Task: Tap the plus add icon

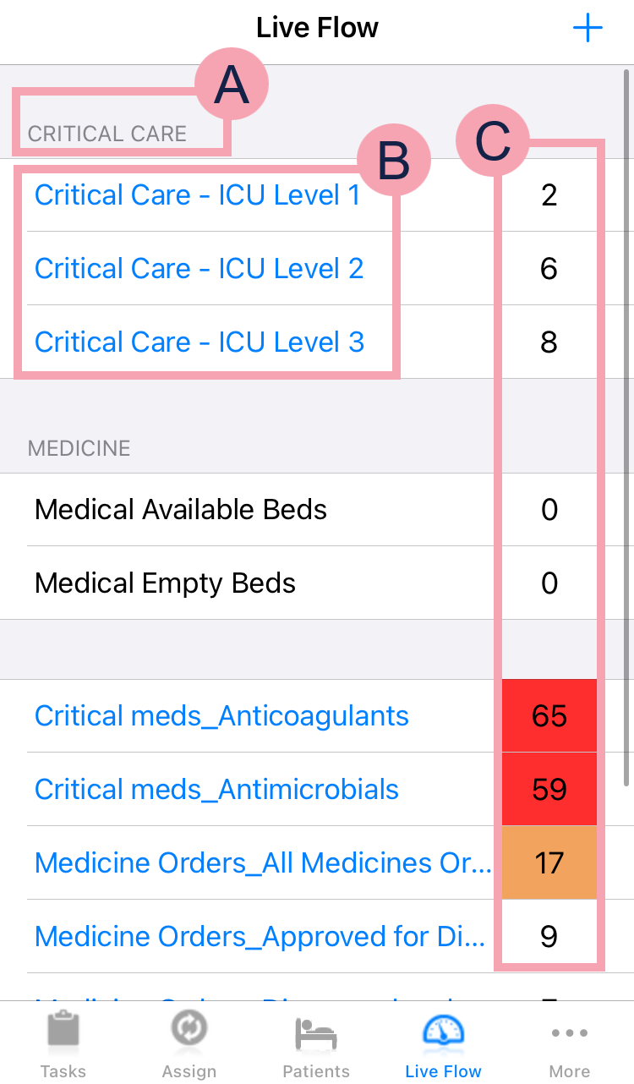Action: (x=588, y=29)
